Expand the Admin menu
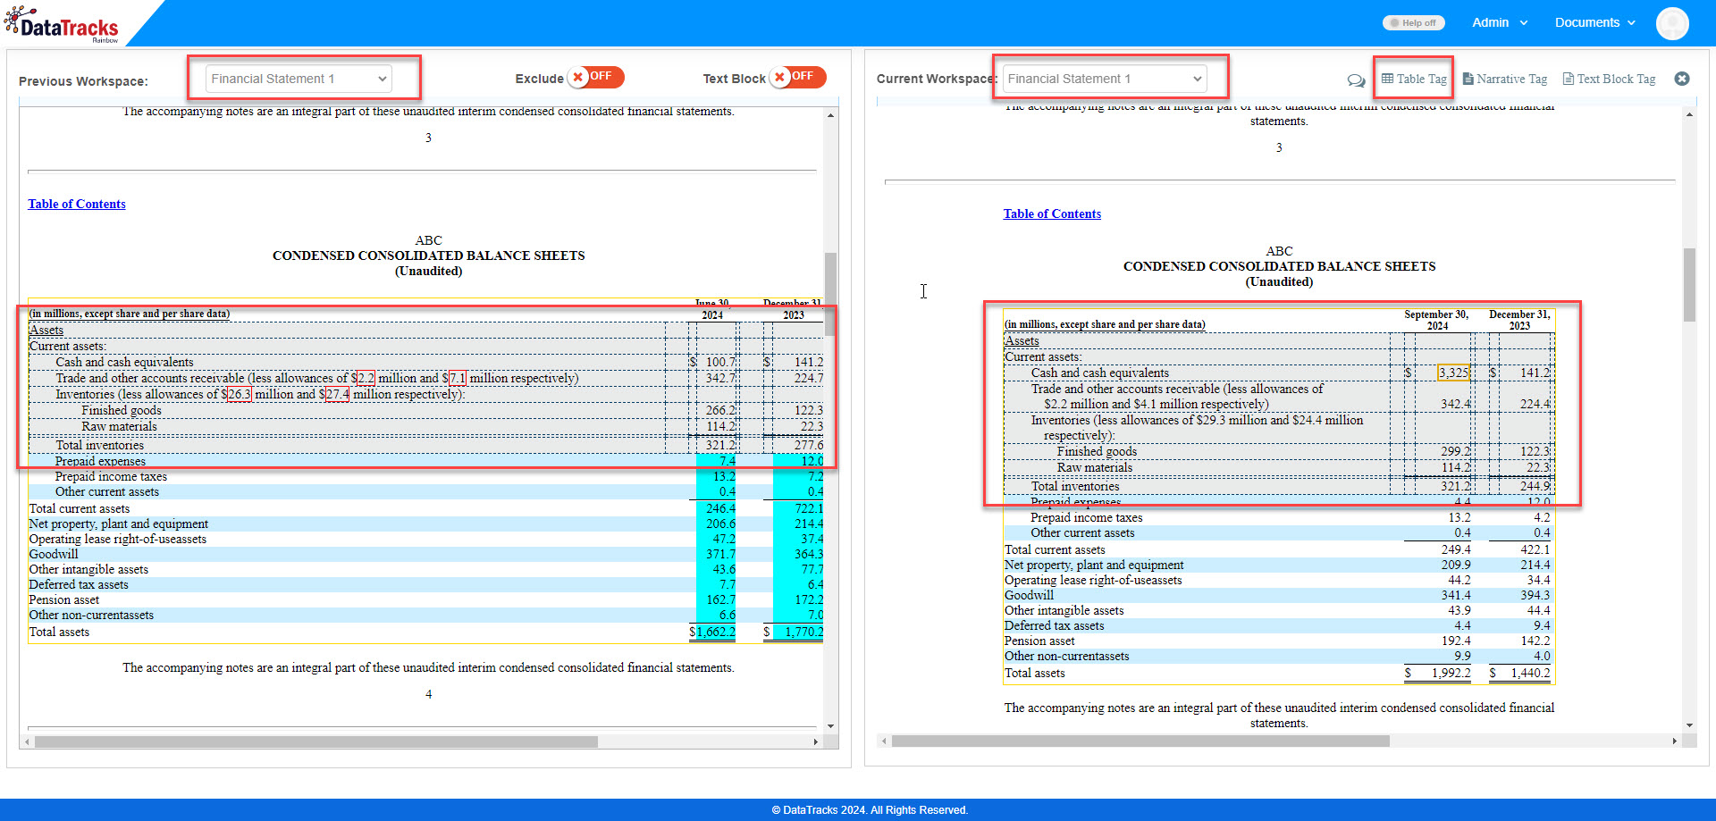This screenshot has width=1716, height=821. coord(1500,22)
